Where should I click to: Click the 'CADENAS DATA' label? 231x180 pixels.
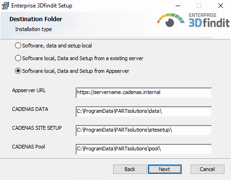pyautogui.click(x=30, y=109)
